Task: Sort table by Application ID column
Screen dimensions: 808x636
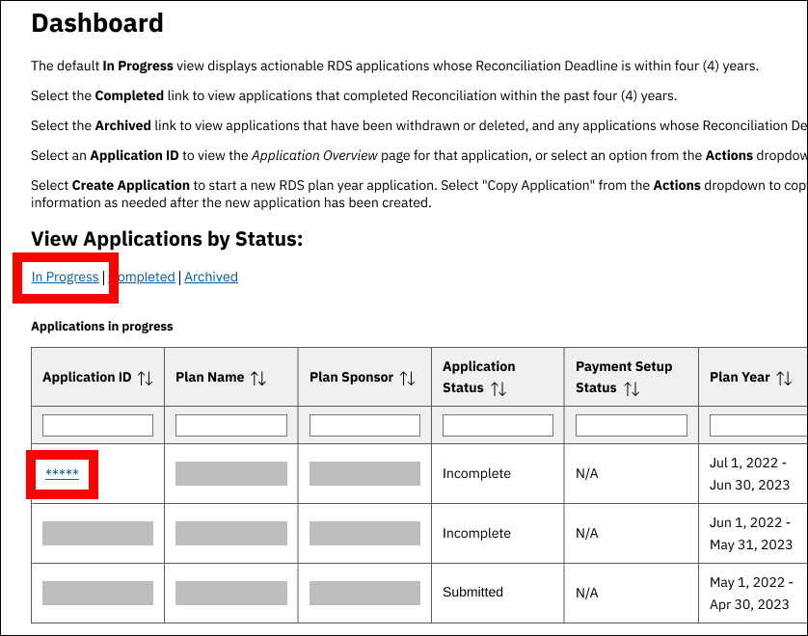Action: click(146, 378)
